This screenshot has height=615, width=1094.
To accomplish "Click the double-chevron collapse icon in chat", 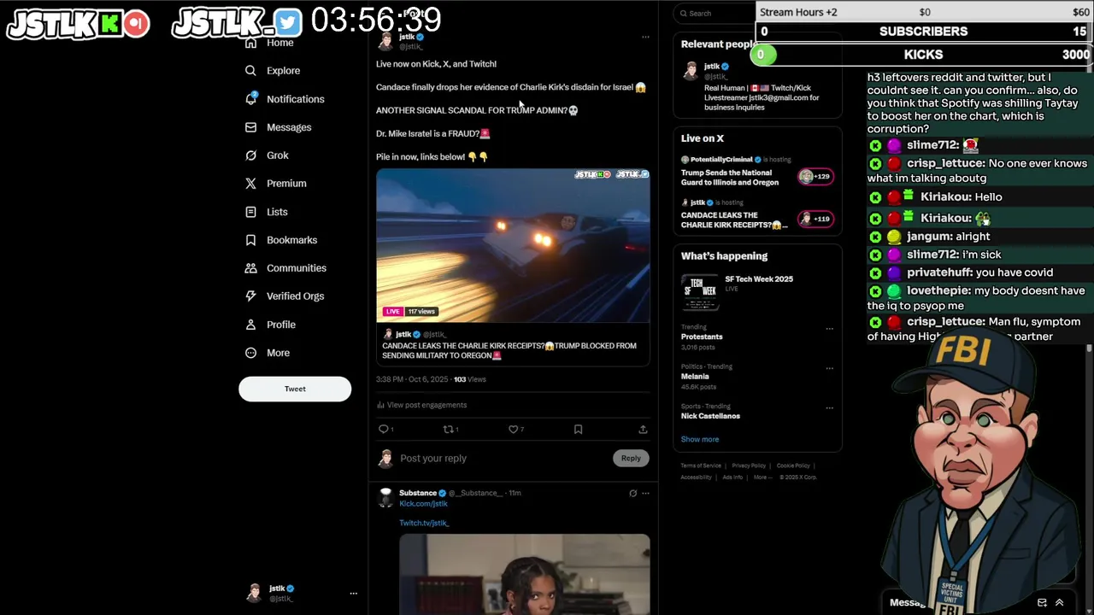I will tap(1059, 602).
